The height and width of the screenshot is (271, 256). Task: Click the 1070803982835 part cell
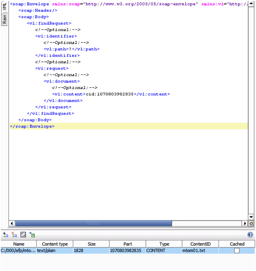click(127, 251)
